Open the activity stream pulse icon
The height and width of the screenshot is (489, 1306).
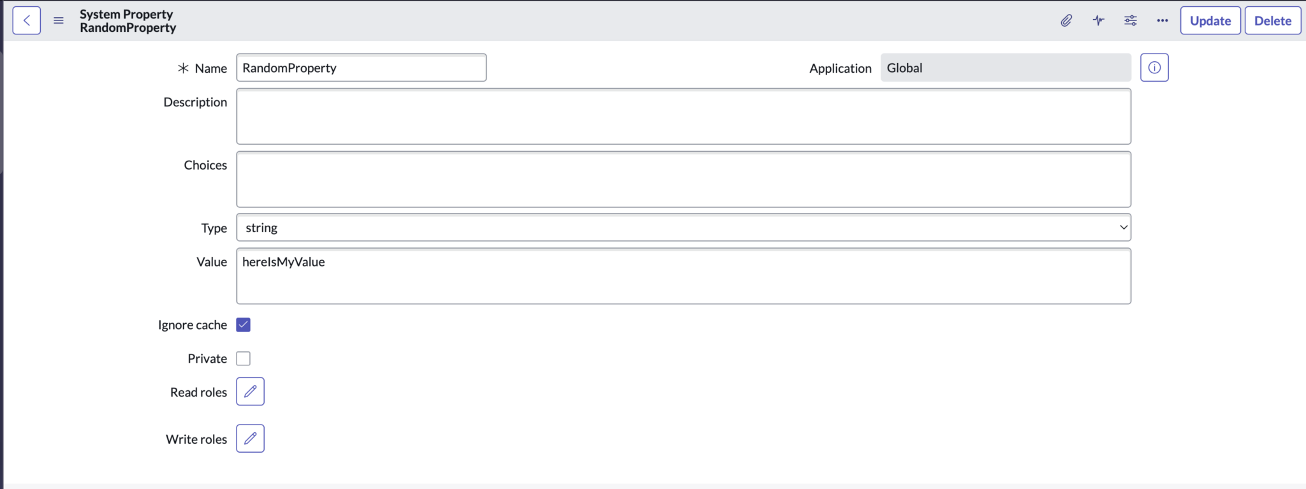(x=1098, y=20)
